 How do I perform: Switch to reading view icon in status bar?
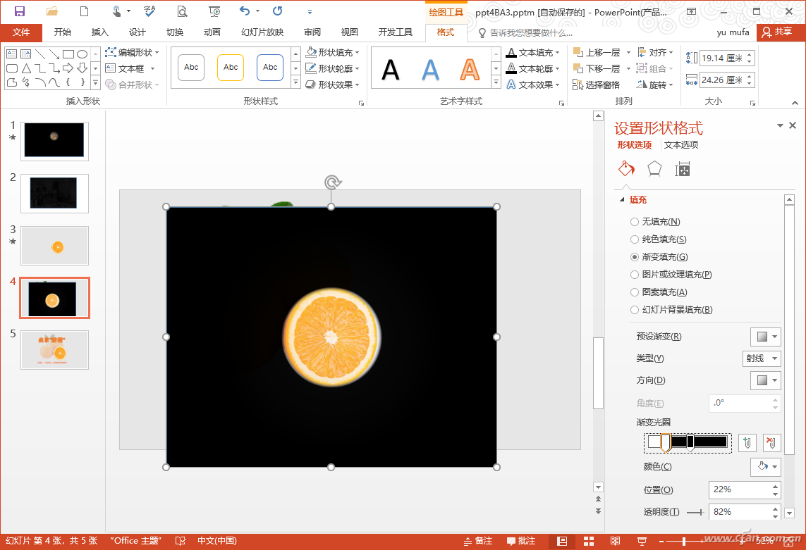(x=615, y=541)
